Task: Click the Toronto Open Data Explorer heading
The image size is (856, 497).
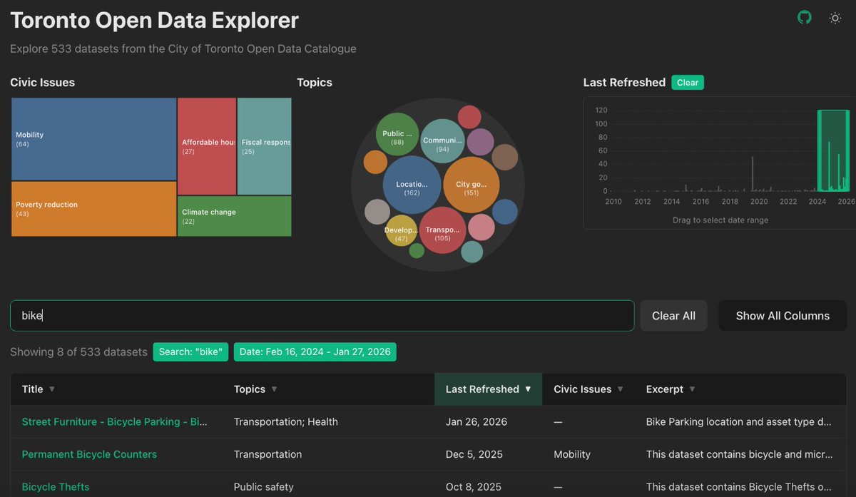Action: (x=155, y=20)
